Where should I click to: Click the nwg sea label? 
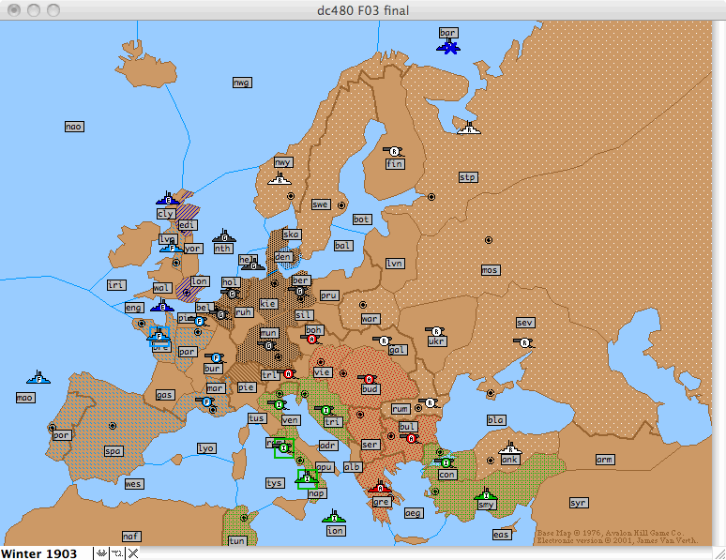242,83
